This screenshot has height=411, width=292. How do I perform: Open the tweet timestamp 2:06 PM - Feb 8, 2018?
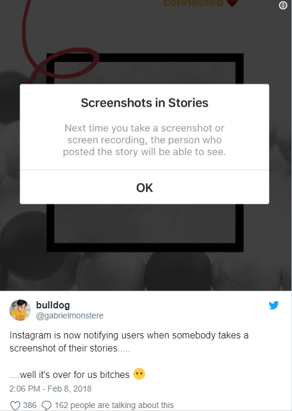pos(50,389)
